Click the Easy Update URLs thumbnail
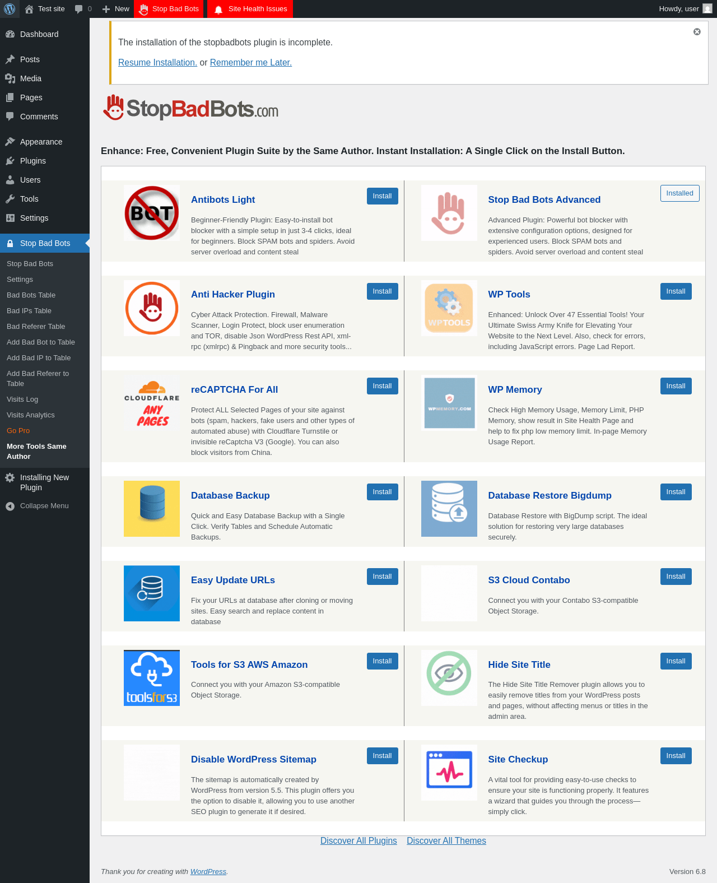Viewport: 717px width, 883px height. tap(152, 593)
